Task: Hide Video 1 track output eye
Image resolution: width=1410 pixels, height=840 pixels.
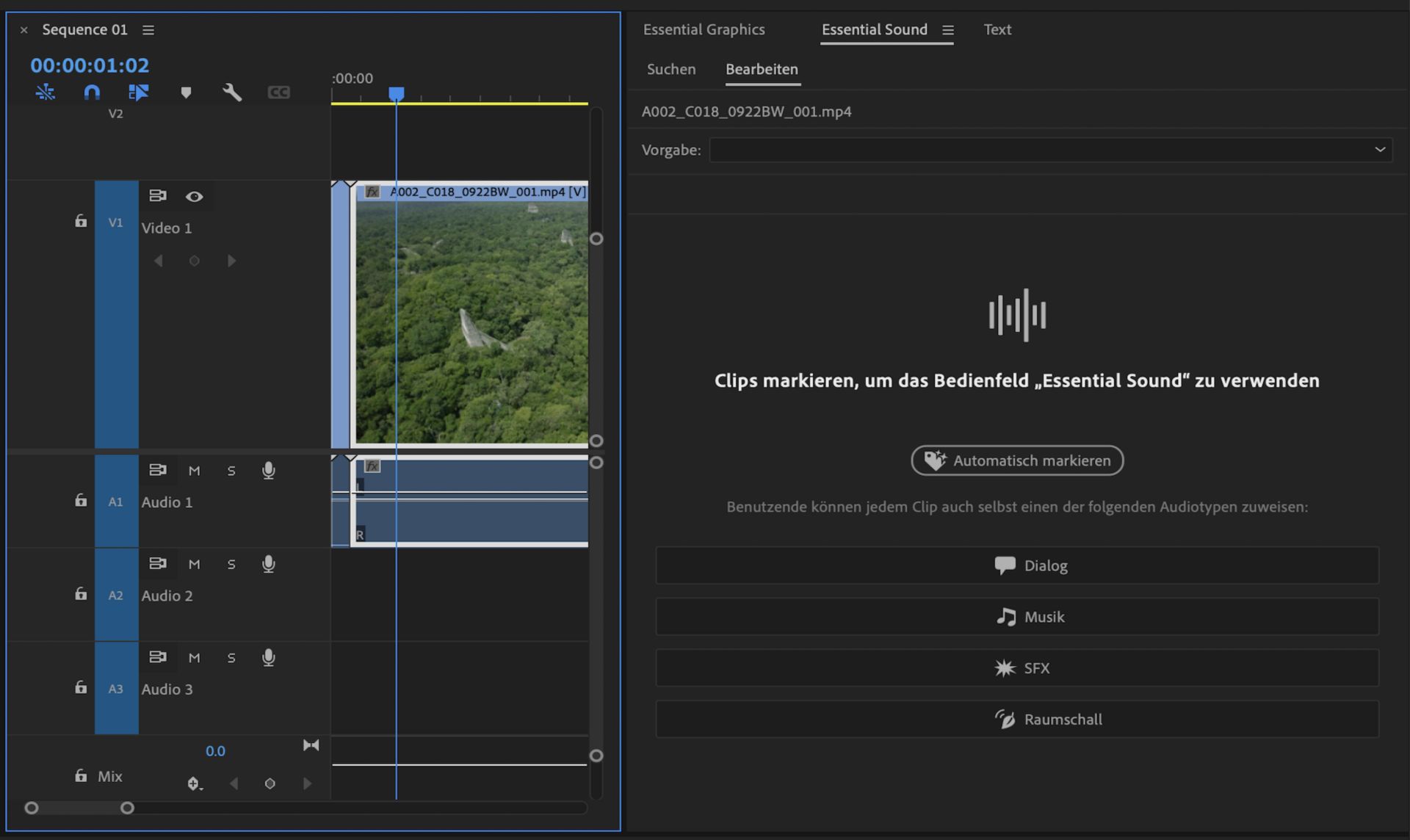Action: click(195, 196)
